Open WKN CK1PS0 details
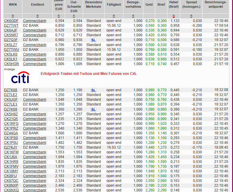The image size is (233, 192). [11, 138]
